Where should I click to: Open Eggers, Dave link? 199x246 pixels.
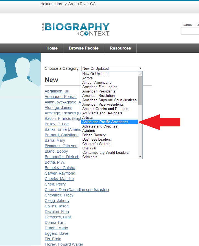[x=57, y=234]
